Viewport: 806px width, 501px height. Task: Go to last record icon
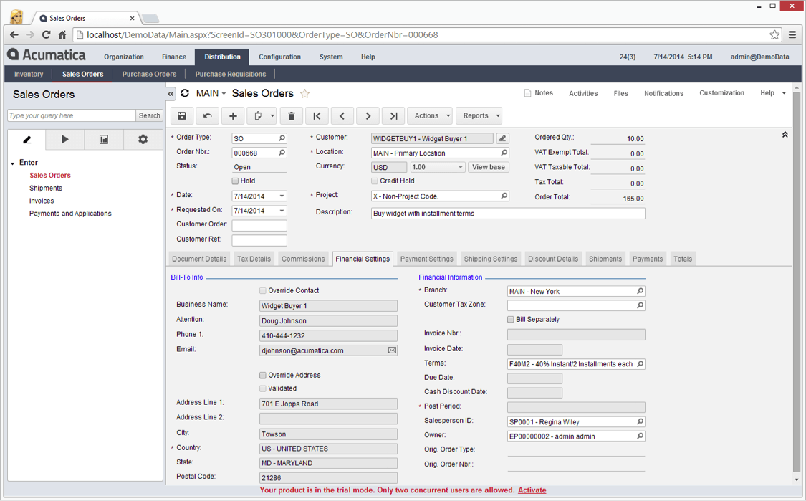tap(393, 115)
